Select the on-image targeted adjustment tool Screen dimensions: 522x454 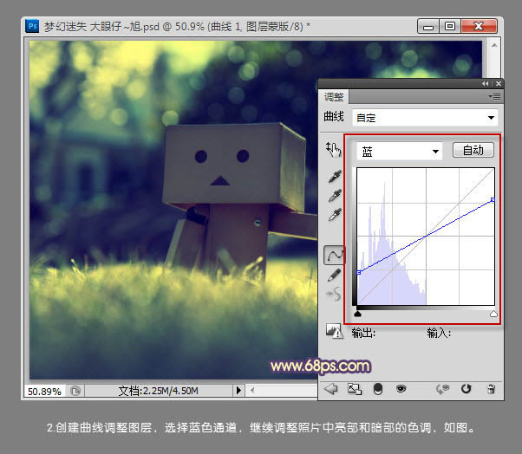[x=333, y=149]
